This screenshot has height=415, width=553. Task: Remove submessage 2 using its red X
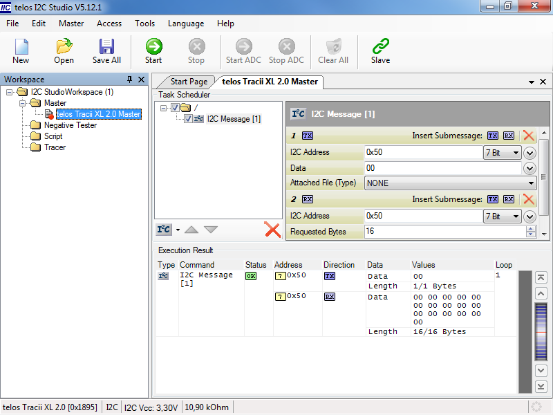pos(529,199)
